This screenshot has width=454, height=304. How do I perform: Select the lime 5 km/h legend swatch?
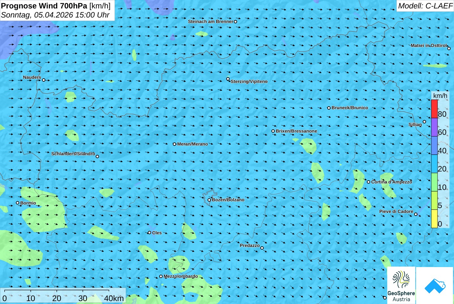[x=434, y=200]
